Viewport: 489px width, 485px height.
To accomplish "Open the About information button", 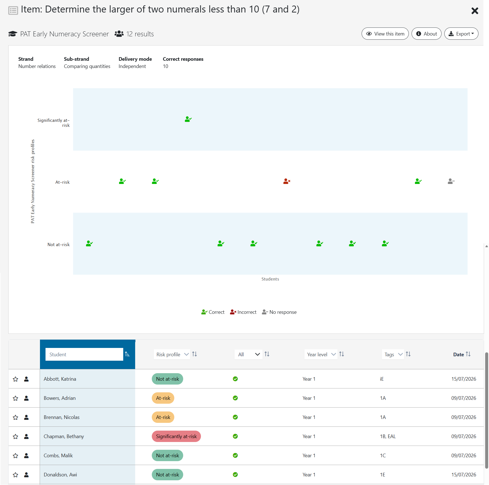I will click(x=427, y=34).
